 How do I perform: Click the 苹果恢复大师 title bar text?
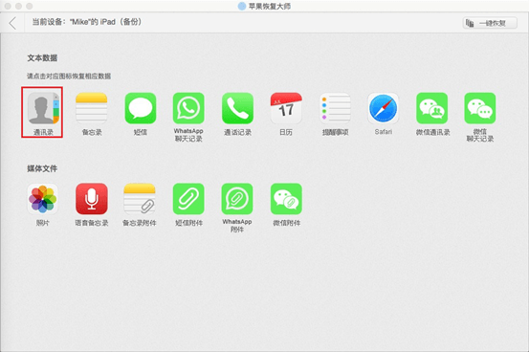tap(269, 6)
